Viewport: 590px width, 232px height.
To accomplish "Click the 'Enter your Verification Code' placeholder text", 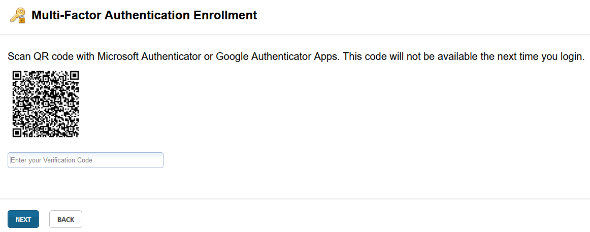I will click(52, 160).
